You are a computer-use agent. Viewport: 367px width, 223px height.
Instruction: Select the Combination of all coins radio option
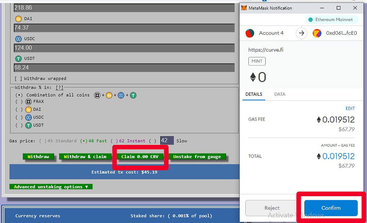[19, 95]
